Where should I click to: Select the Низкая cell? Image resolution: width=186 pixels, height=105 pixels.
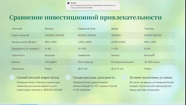[x=115, y=55]
